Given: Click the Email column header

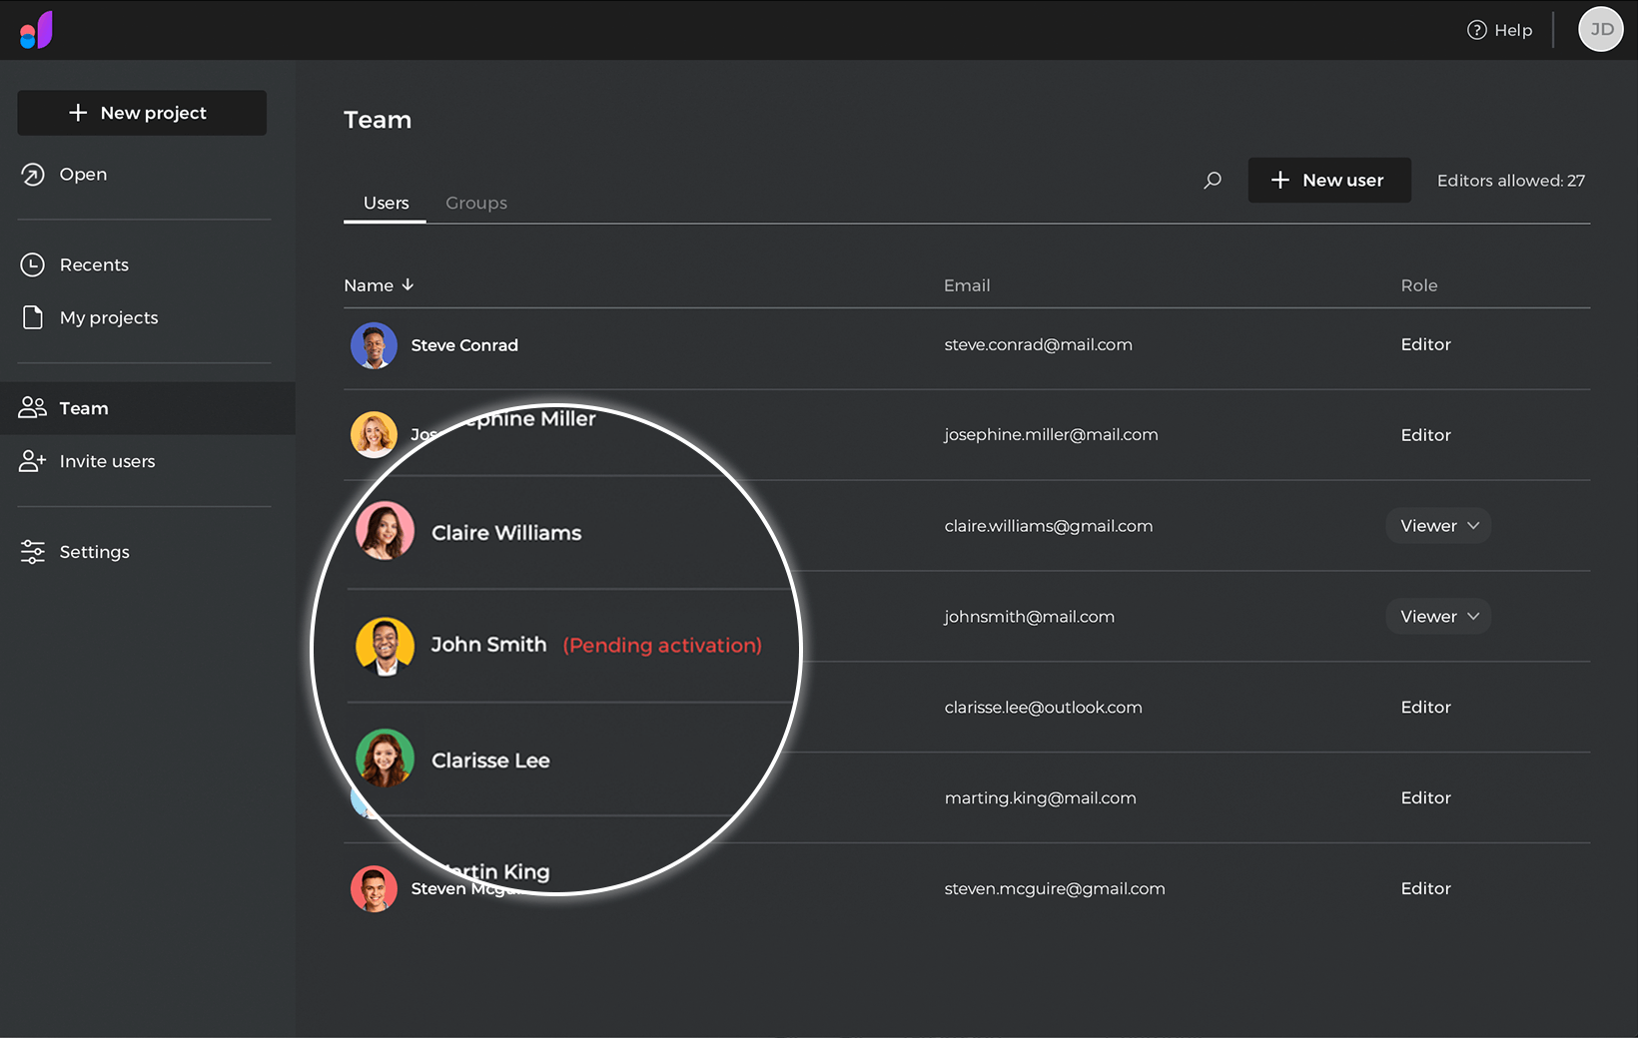Looking at the screenshot, I should (x=967, y=285).
